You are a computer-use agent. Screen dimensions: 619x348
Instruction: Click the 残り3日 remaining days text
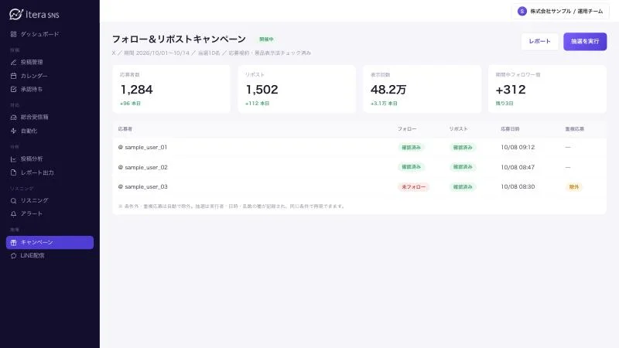(x=504, y=104)
